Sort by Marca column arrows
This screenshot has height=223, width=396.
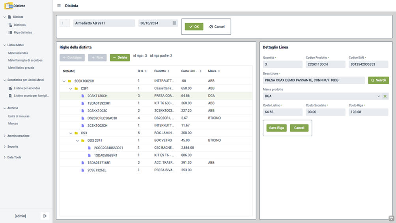[219, 71]
